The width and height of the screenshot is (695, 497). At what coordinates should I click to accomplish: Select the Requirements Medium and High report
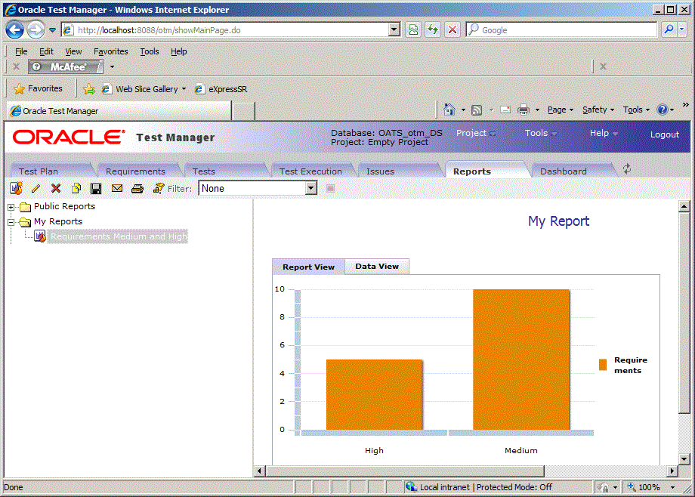click(x=119, y=236)
